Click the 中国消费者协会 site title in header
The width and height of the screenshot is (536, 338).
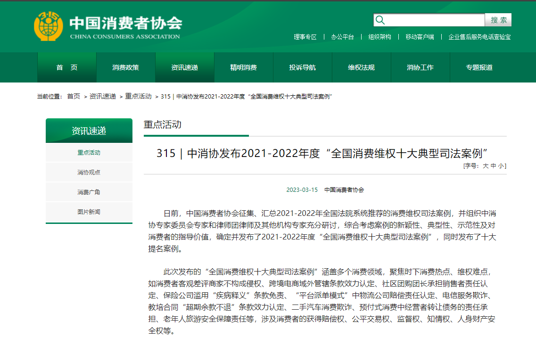[x=126, y=23]
